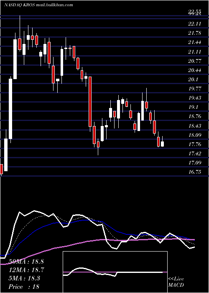This screenshot has height=293, width=209.
Task: Click the 21.44 price axis label
Action: tap(195, 42)
